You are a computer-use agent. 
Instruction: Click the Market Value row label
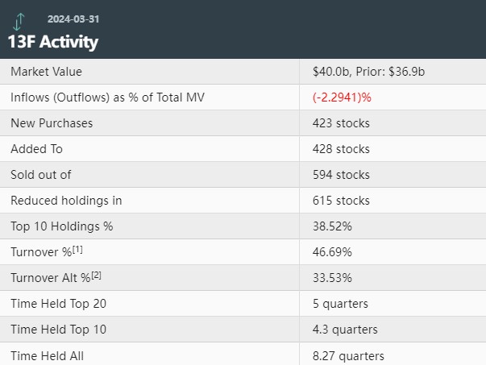[48, 72]
